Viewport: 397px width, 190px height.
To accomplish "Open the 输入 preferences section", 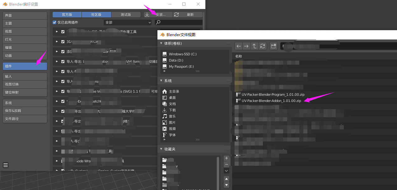I will pos(25,76).
